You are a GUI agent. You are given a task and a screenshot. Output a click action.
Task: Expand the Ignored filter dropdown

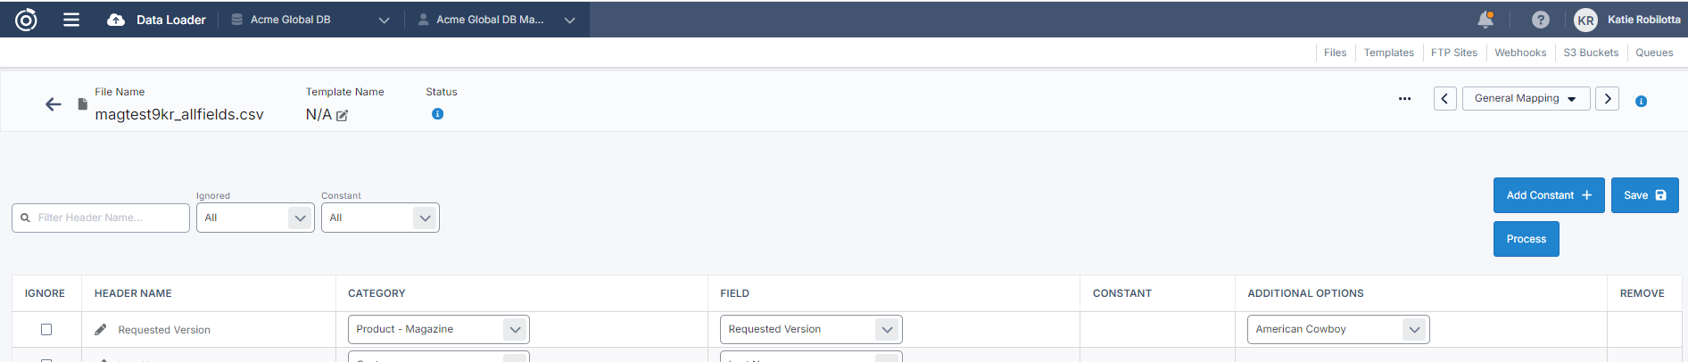click(x=255, y=218)
